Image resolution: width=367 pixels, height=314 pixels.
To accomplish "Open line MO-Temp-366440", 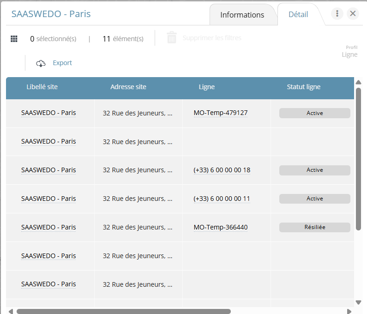I will [x=221, y=227].
